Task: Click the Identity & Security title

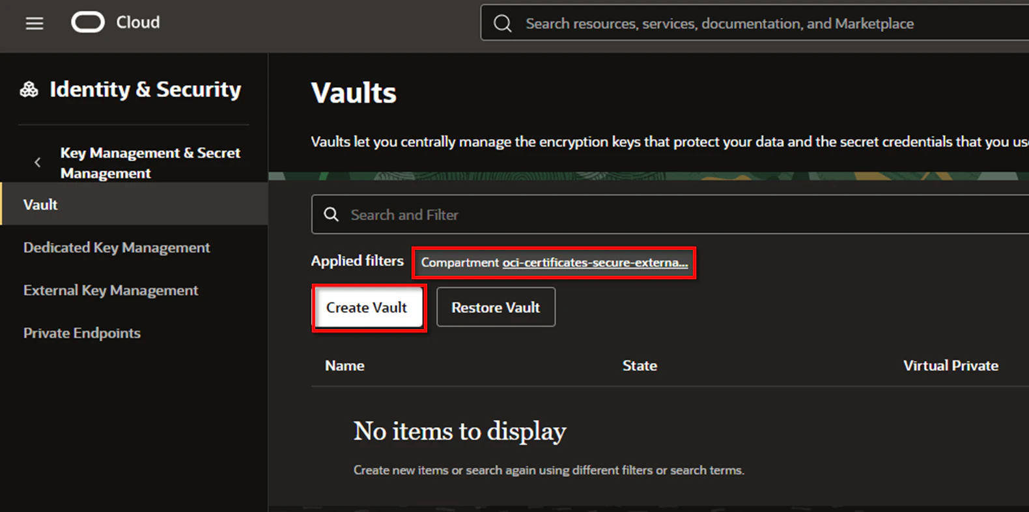Action: pyautogui.click(x=145, y=90)
